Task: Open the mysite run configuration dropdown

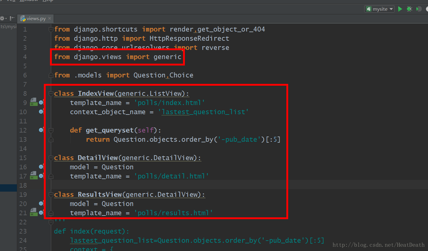Action: [380, 9]
